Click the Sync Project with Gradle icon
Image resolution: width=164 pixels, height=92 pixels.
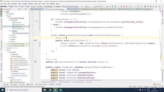coord(150,6)
